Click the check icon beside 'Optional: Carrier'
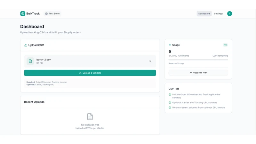The height and width of the screenshot is (144, 256). (x=170, y=102)
